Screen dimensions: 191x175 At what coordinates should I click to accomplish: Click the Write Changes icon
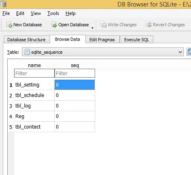103,25
